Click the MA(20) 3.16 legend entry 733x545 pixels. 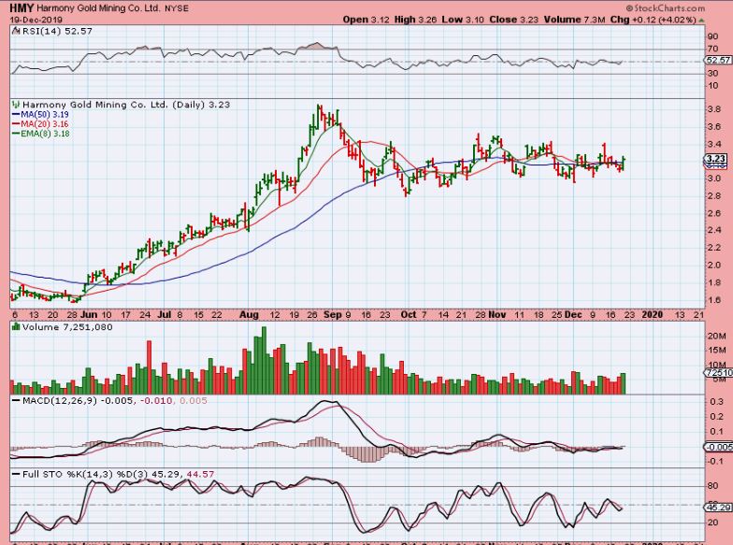[x=40, y=123]
